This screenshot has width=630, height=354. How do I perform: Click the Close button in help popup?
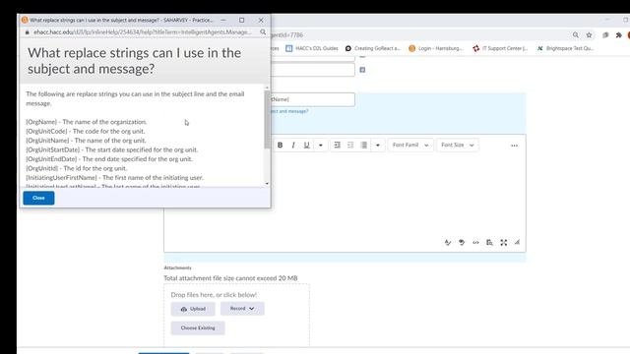[38, 198]
